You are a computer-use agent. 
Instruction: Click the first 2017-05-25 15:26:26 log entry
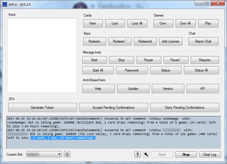coord(99,118)
